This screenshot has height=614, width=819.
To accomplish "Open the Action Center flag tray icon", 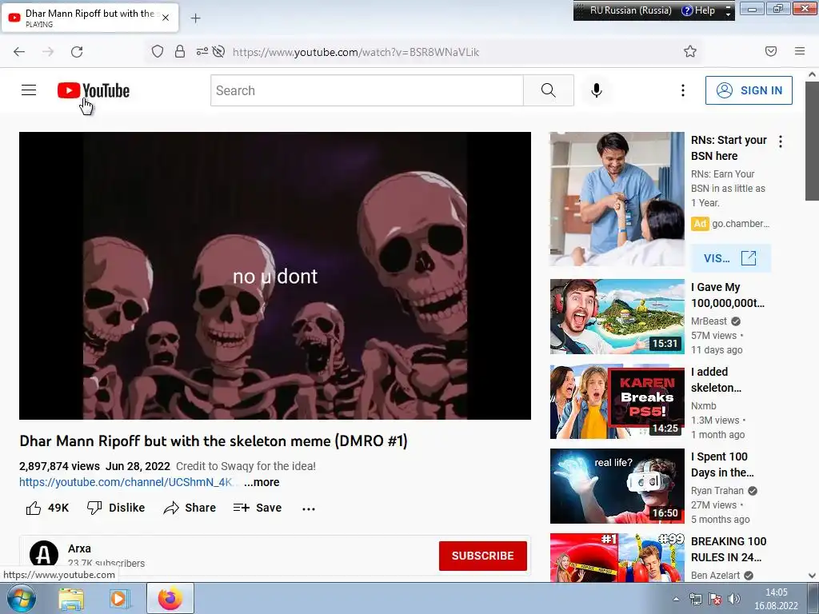I will coord(715,599).
